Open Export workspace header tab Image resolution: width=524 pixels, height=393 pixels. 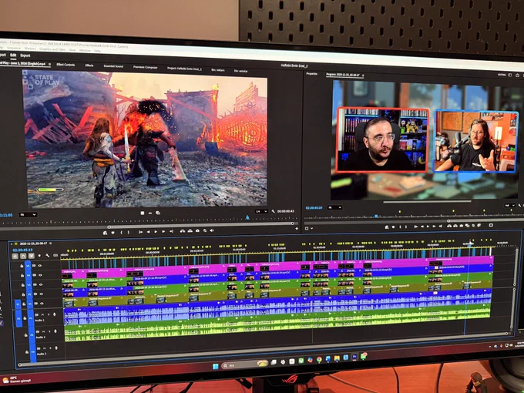(25, 55)
